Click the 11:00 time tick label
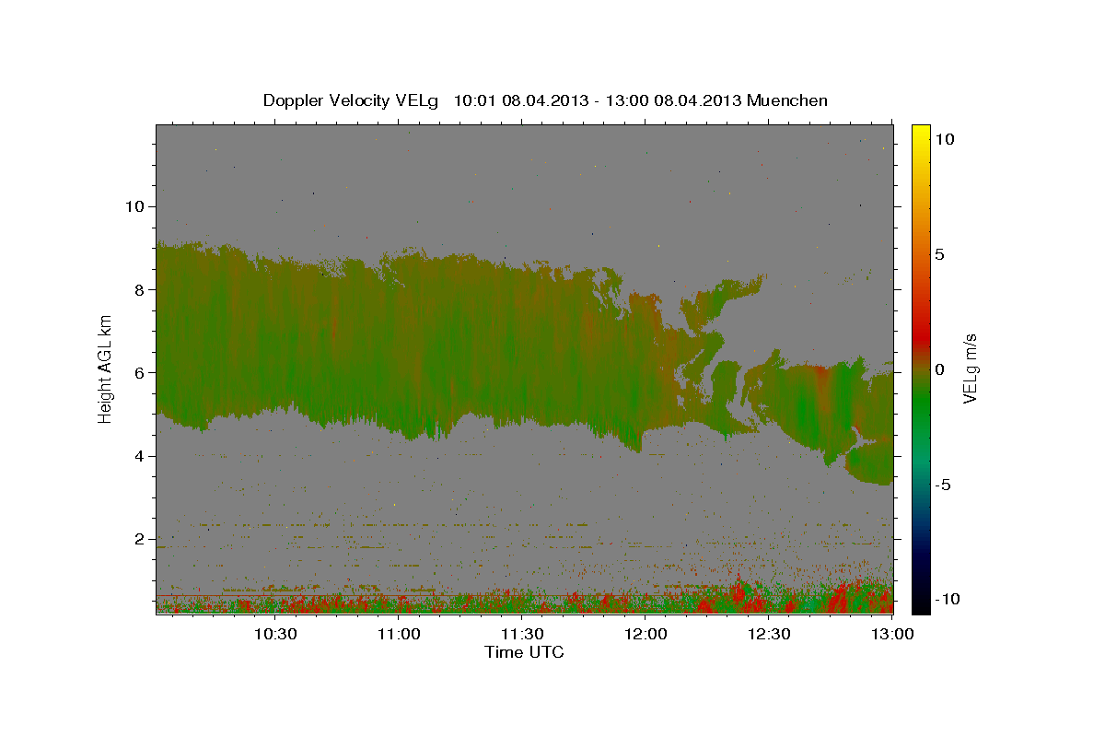 pos(400,635)
